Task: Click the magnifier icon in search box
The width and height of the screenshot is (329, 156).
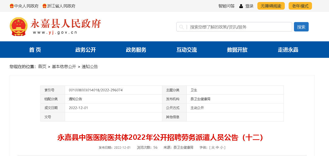Action: tap(181, 27)
